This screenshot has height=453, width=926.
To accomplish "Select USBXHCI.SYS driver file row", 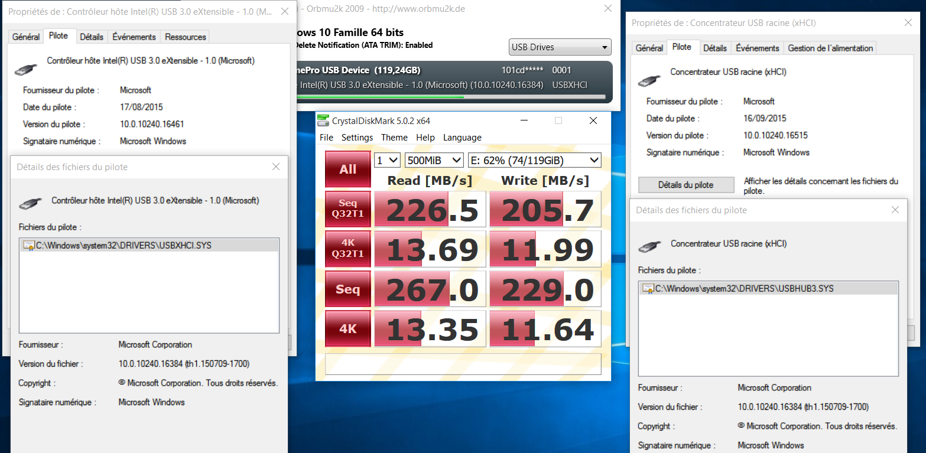I will coord(149,246).
